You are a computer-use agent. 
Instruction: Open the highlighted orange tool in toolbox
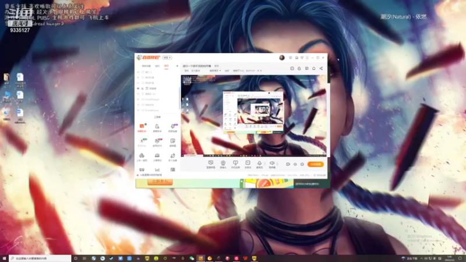142,128
